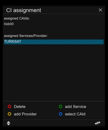Click the green add Service circle icon
Screen dimensions: 108x130
click(x=60, y=107)
